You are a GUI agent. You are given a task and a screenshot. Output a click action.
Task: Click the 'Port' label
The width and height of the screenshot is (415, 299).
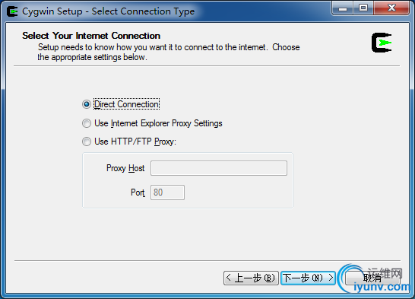(138, 192)
